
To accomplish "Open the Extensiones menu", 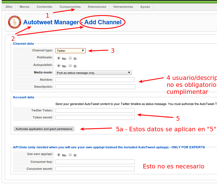I will (97, 7).
